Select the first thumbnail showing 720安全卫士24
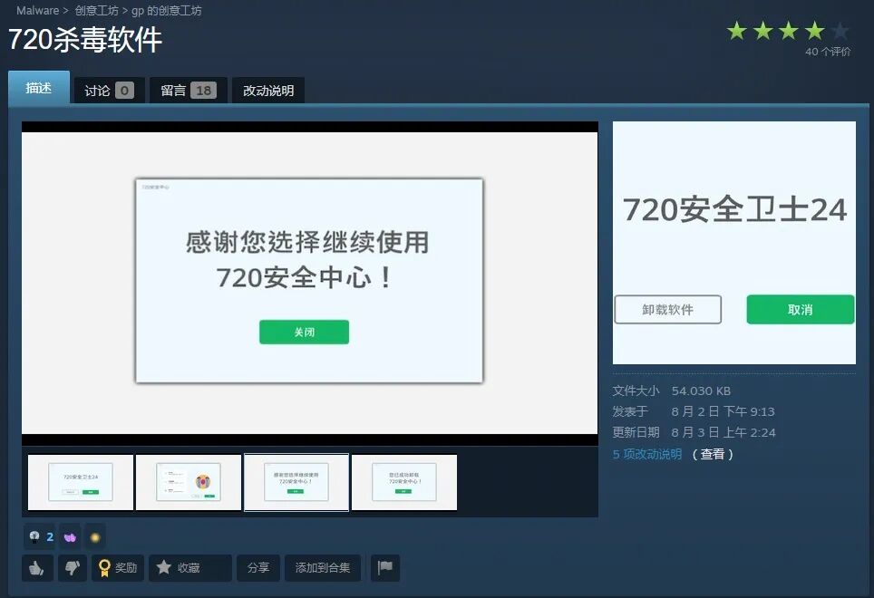874x598 pixels. point(81,482)
